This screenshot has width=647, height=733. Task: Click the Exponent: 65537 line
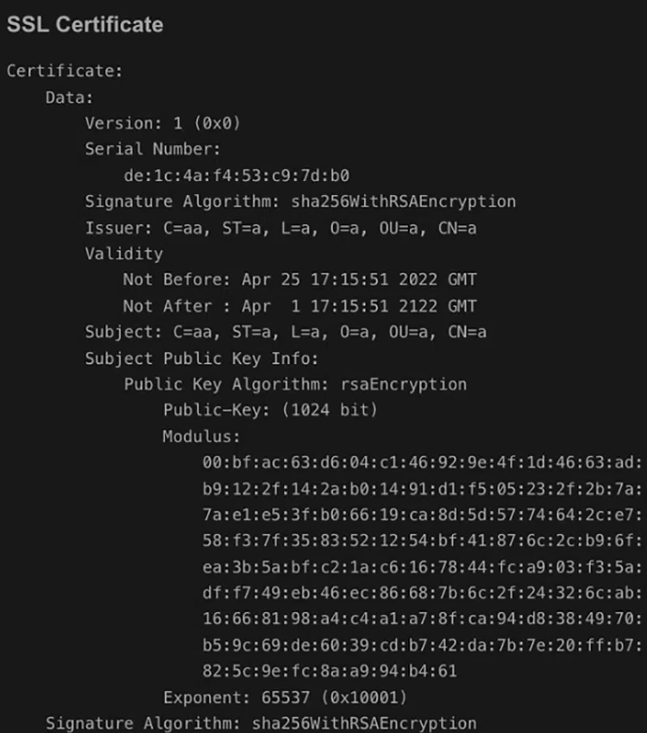pos(285,697)
